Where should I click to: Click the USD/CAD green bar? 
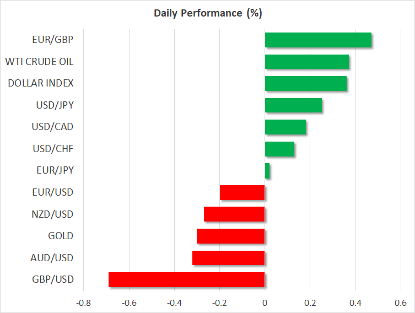[285, 127]
